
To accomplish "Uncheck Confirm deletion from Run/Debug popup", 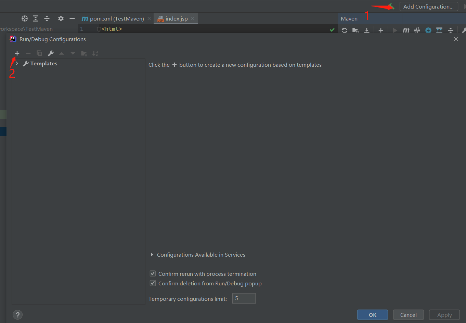I will coord(152,283).
